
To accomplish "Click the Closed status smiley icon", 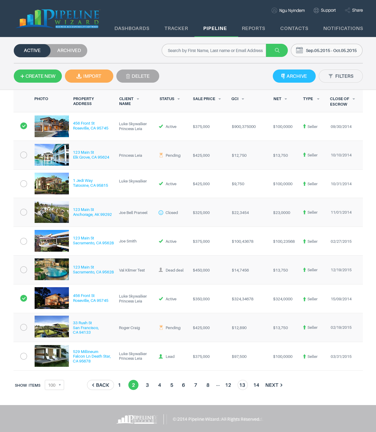I will coord(161,212).
